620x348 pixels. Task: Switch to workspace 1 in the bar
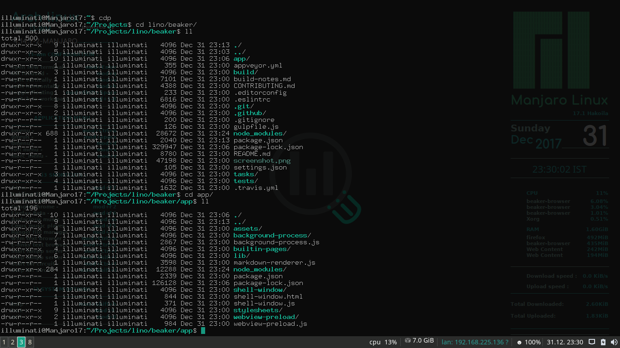point(4,342)
